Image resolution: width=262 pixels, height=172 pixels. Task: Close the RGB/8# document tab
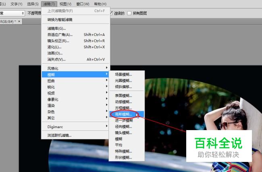(x=19, y=21)
